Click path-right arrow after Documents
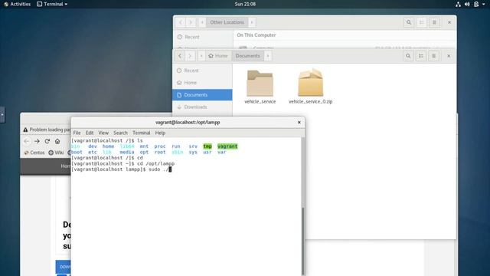 tap(268, 56)
